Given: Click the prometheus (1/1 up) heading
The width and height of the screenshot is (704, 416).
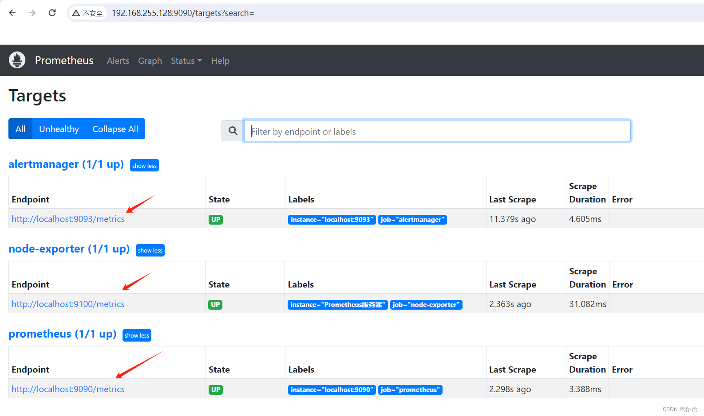Looking at the screenshot, I should click(x=63, y=334).
